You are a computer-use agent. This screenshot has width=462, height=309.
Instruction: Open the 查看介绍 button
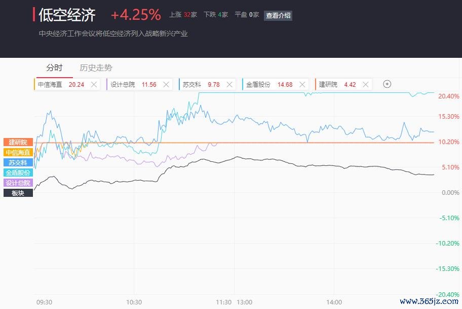[x=278, y=15]
